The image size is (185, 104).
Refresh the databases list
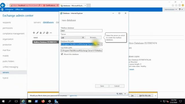pyautogui.click(x=47, y=33)
